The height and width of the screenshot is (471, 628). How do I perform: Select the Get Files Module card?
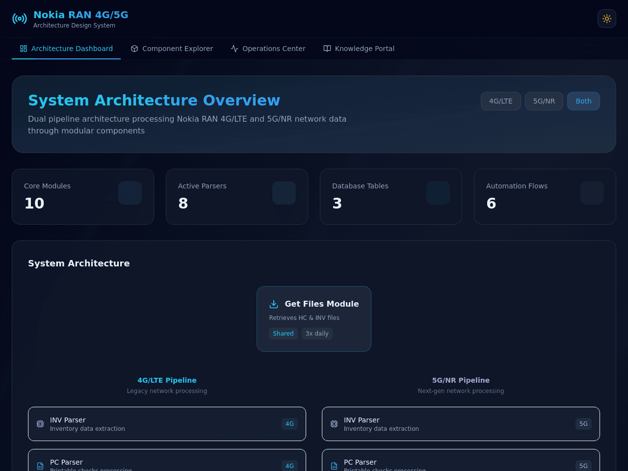click(314, 319)
